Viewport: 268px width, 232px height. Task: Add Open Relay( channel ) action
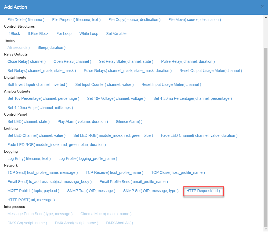[x=72, y=62]
